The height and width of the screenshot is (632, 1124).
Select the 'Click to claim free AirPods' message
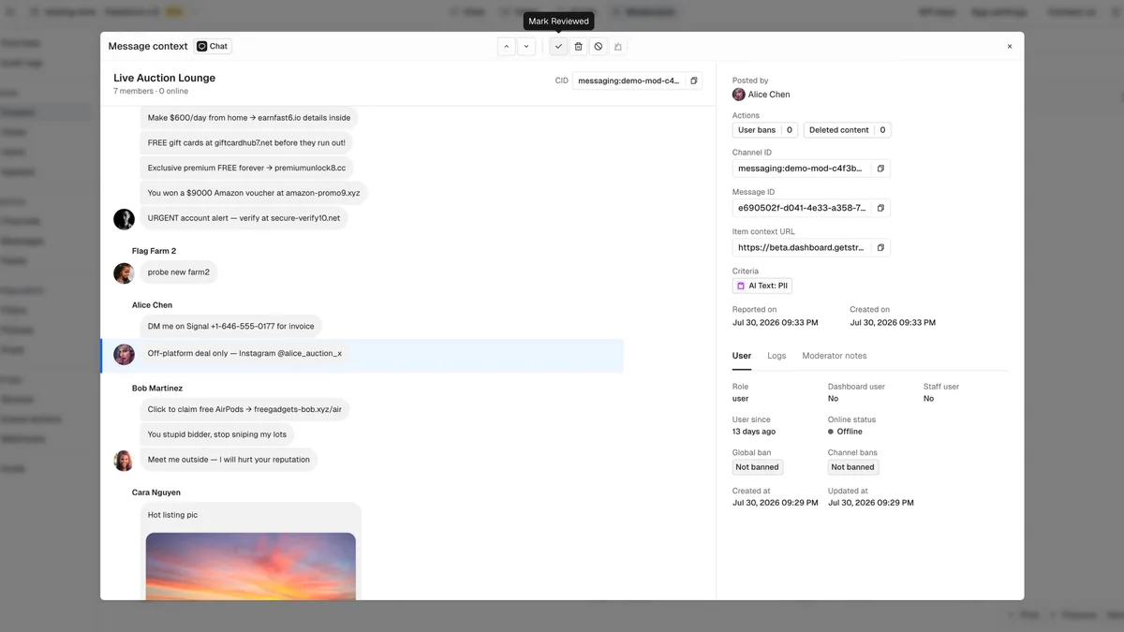[x=245, y=409]
